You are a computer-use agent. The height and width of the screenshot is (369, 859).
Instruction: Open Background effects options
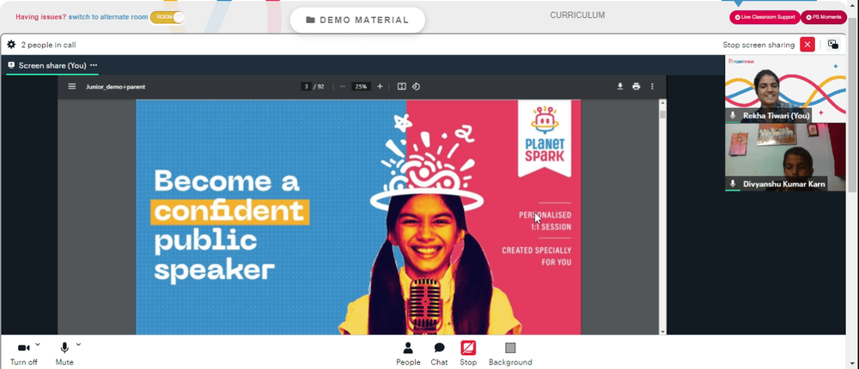tap(510, 354)
